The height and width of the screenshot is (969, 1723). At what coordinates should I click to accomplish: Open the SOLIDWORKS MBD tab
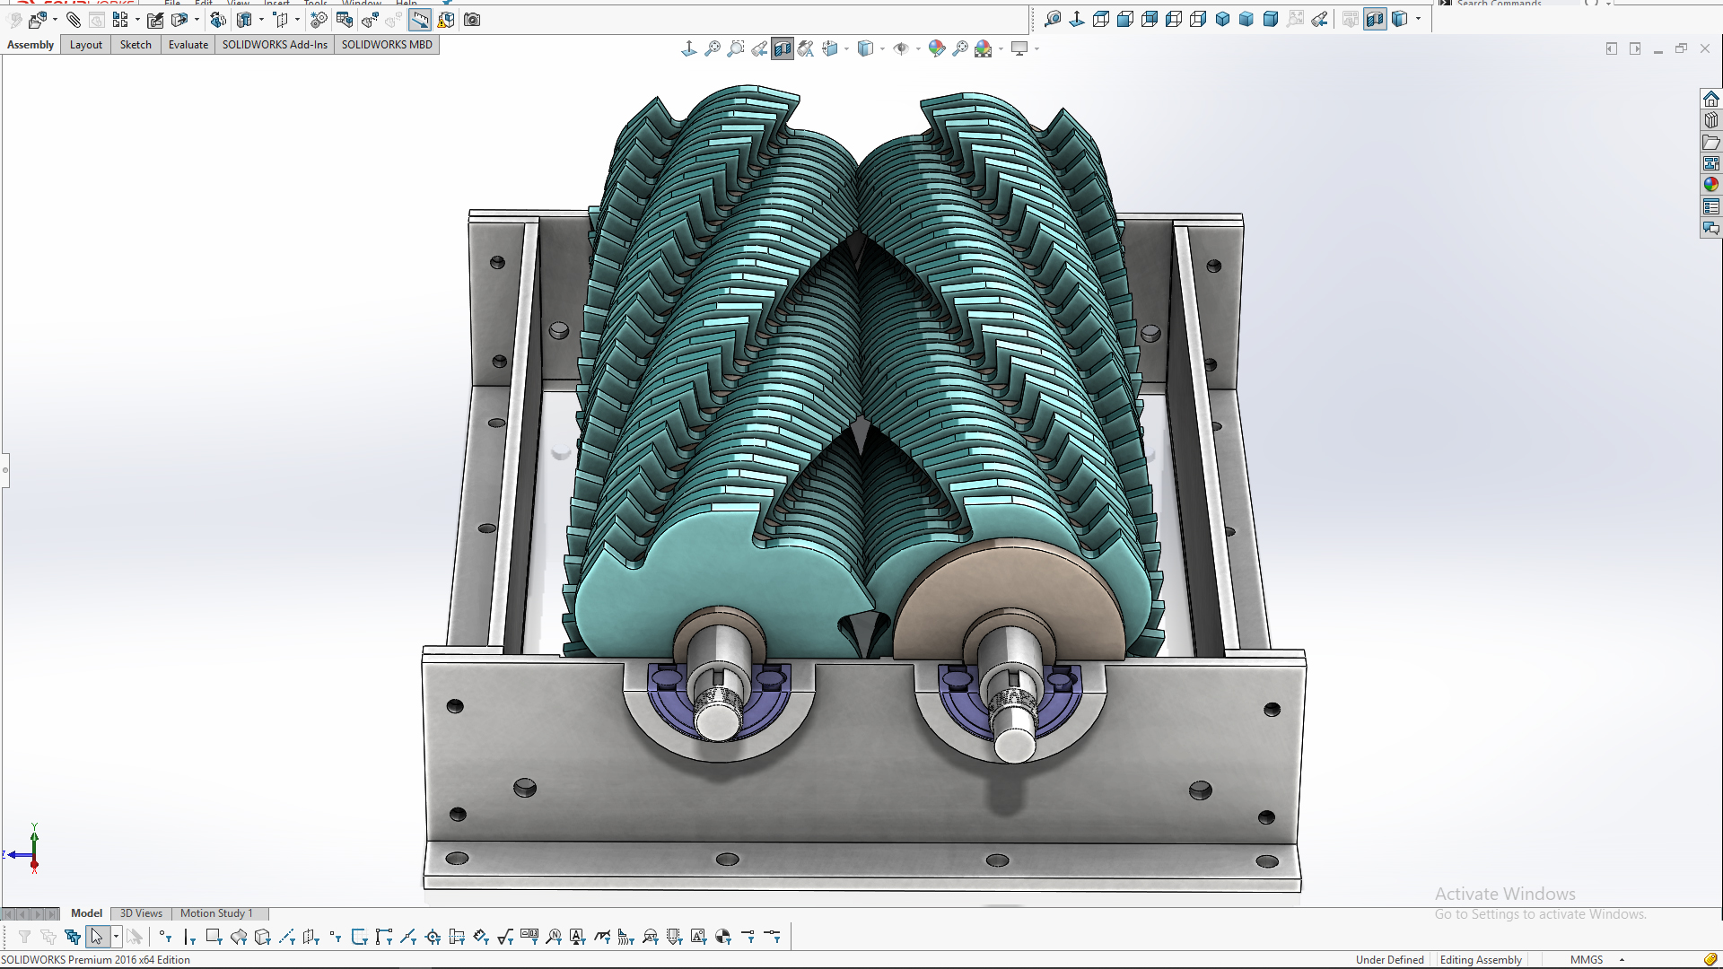pos(387,45)
